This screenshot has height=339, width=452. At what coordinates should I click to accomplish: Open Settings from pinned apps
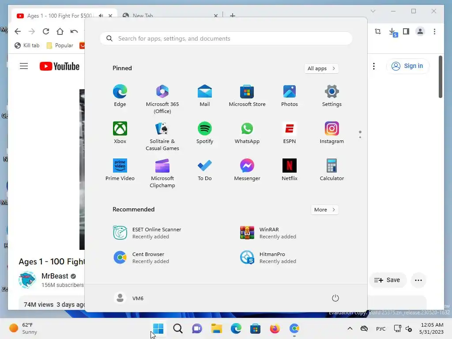(332, 96)
